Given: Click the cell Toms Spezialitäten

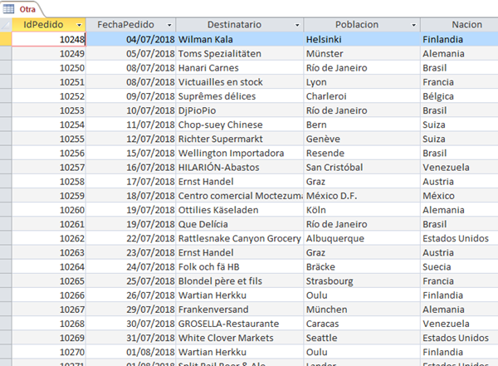Looking at the screenshot, I should (x=240, y=54).
